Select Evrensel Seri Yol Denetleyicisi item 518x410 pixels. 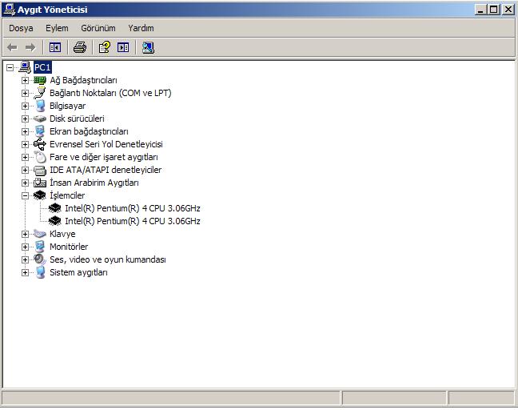(106, 144)
